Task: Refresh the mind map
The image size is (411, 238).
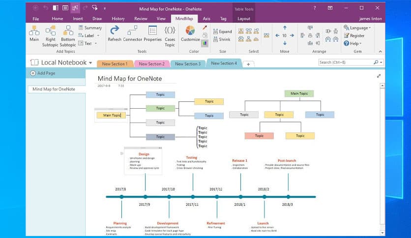Action: click(x=115, y=33)
